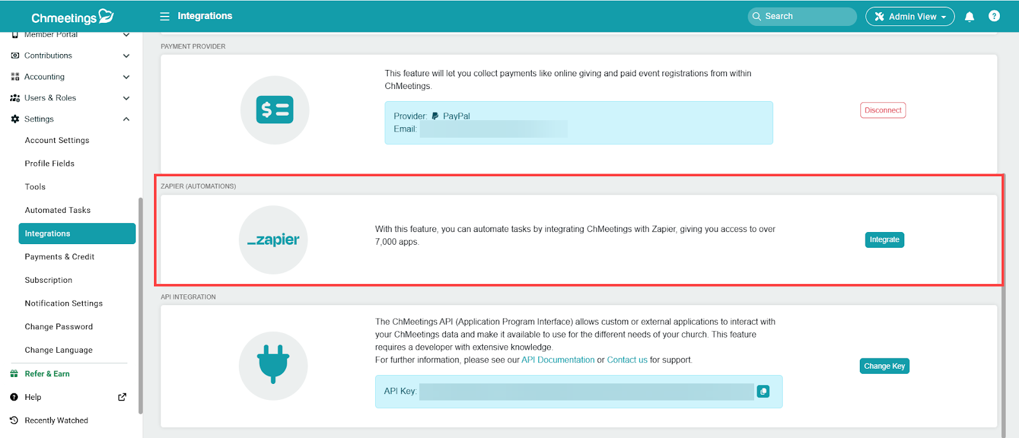This screenshot has width=1019, height=438.
Task: Click the help question mark icon
Action: coord(994,17)
